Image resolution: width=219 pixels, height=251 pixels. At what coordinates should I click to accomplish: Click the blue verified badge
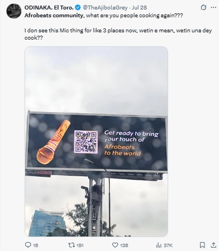pyautogui.click(x=78, y=7)
